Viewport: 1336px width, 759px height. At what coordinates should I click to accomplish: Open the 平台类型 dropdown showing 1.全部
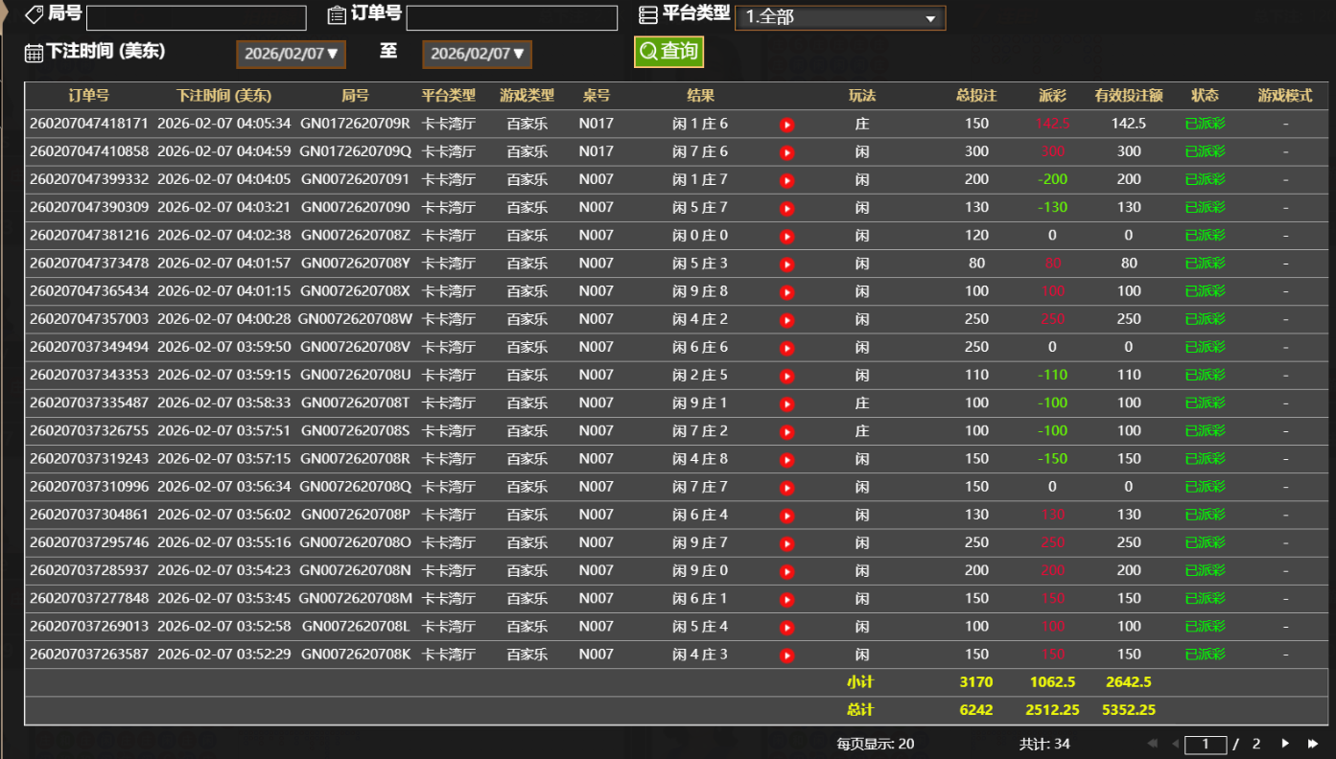pyautogui.click(x=839, y=18)
